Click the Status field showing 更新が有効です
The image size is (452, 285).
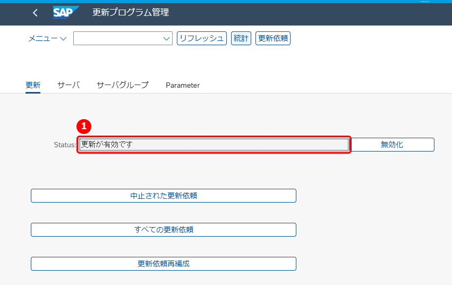[214, 145]
